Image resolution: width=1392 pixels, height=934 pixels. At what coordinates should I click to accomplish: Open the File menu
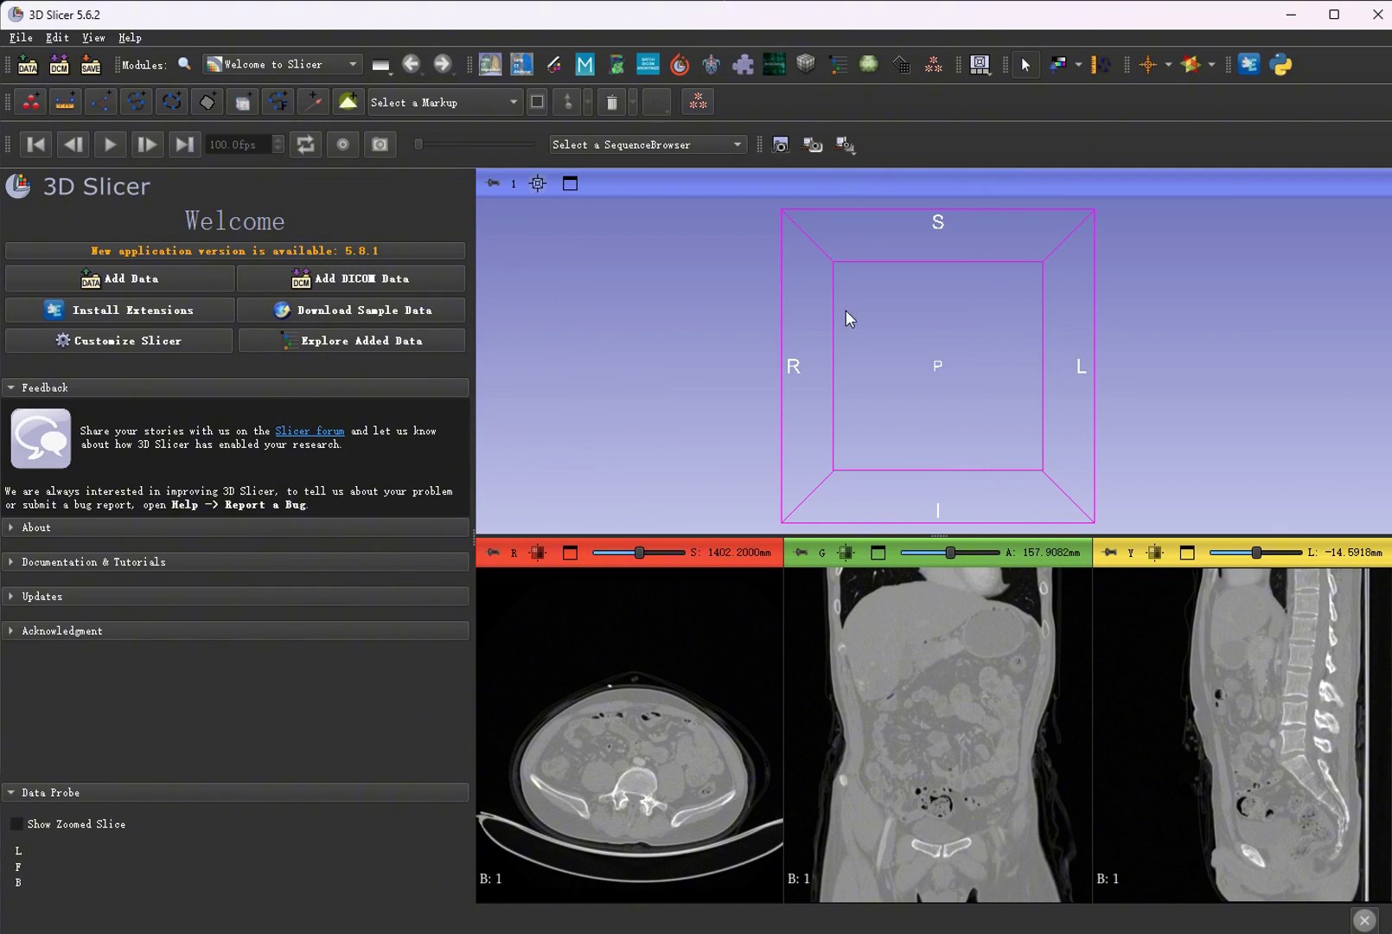[x=21, y=38]
